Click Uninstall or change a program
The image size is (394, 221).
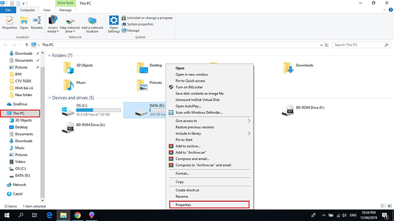(149, 18)
